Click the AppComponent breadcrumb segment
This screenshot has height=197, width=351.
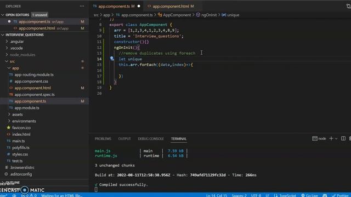tap(177, 15)
